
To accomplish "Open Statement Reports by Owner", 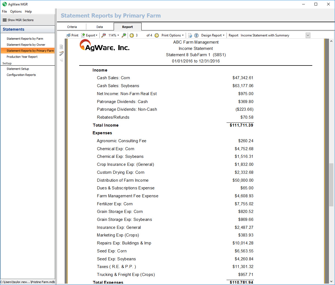I will point(26,45).
